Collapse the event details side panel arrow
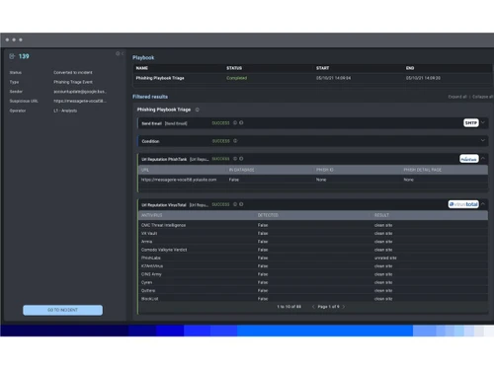 [123, 53]
